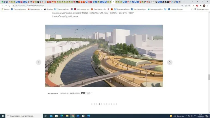
Task: Select the last slide dot indicator
Action: (116, 104)
